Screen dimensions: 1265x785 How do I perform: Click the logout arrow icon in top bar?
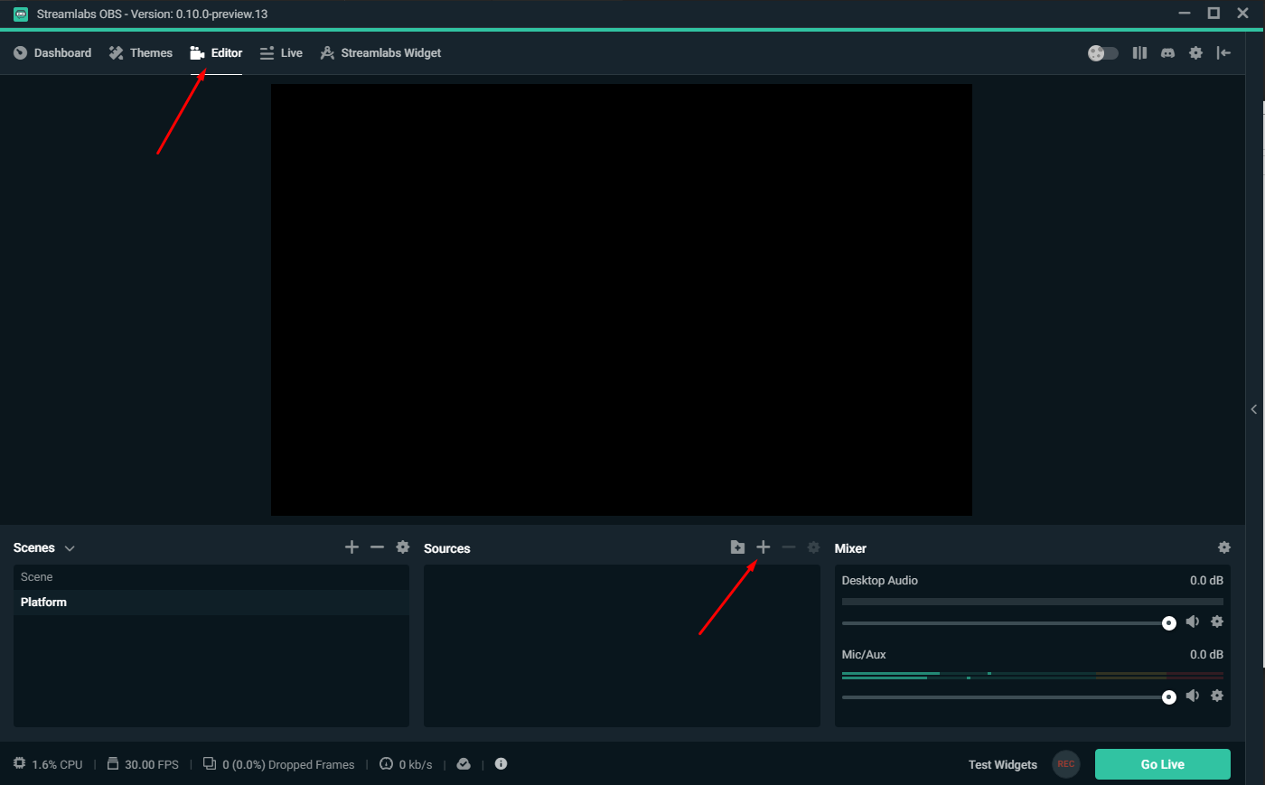[x=1223, y=53]
